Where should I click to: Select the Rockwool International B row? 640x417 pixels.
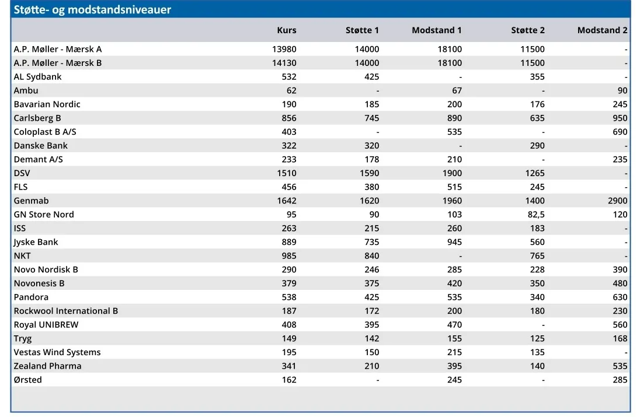tap(321, 311)
